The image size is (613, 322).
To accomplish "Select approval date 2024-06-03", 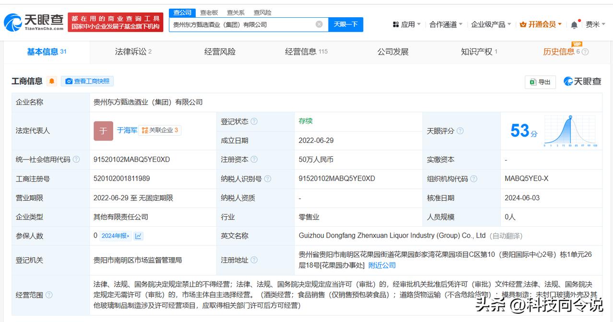I will coord(522,198).
